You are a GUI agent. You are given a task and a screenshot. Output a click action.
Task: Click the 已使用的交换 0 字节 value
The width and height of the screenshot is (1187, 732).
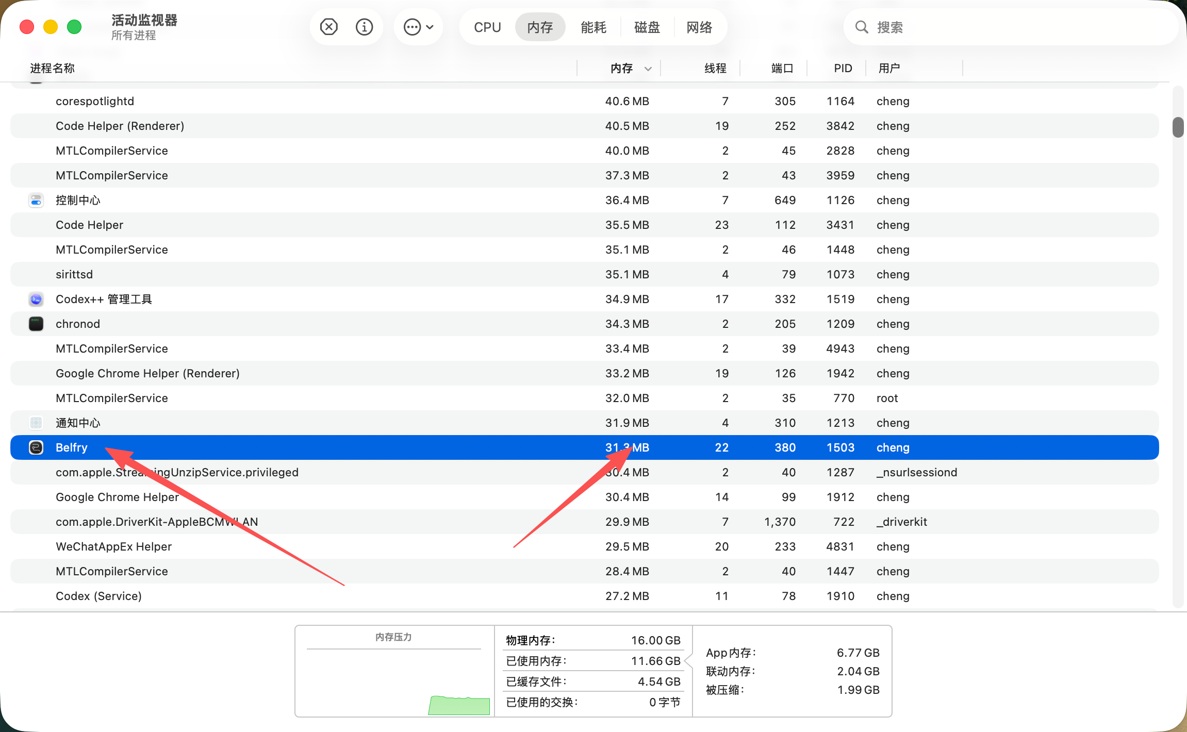665,702
